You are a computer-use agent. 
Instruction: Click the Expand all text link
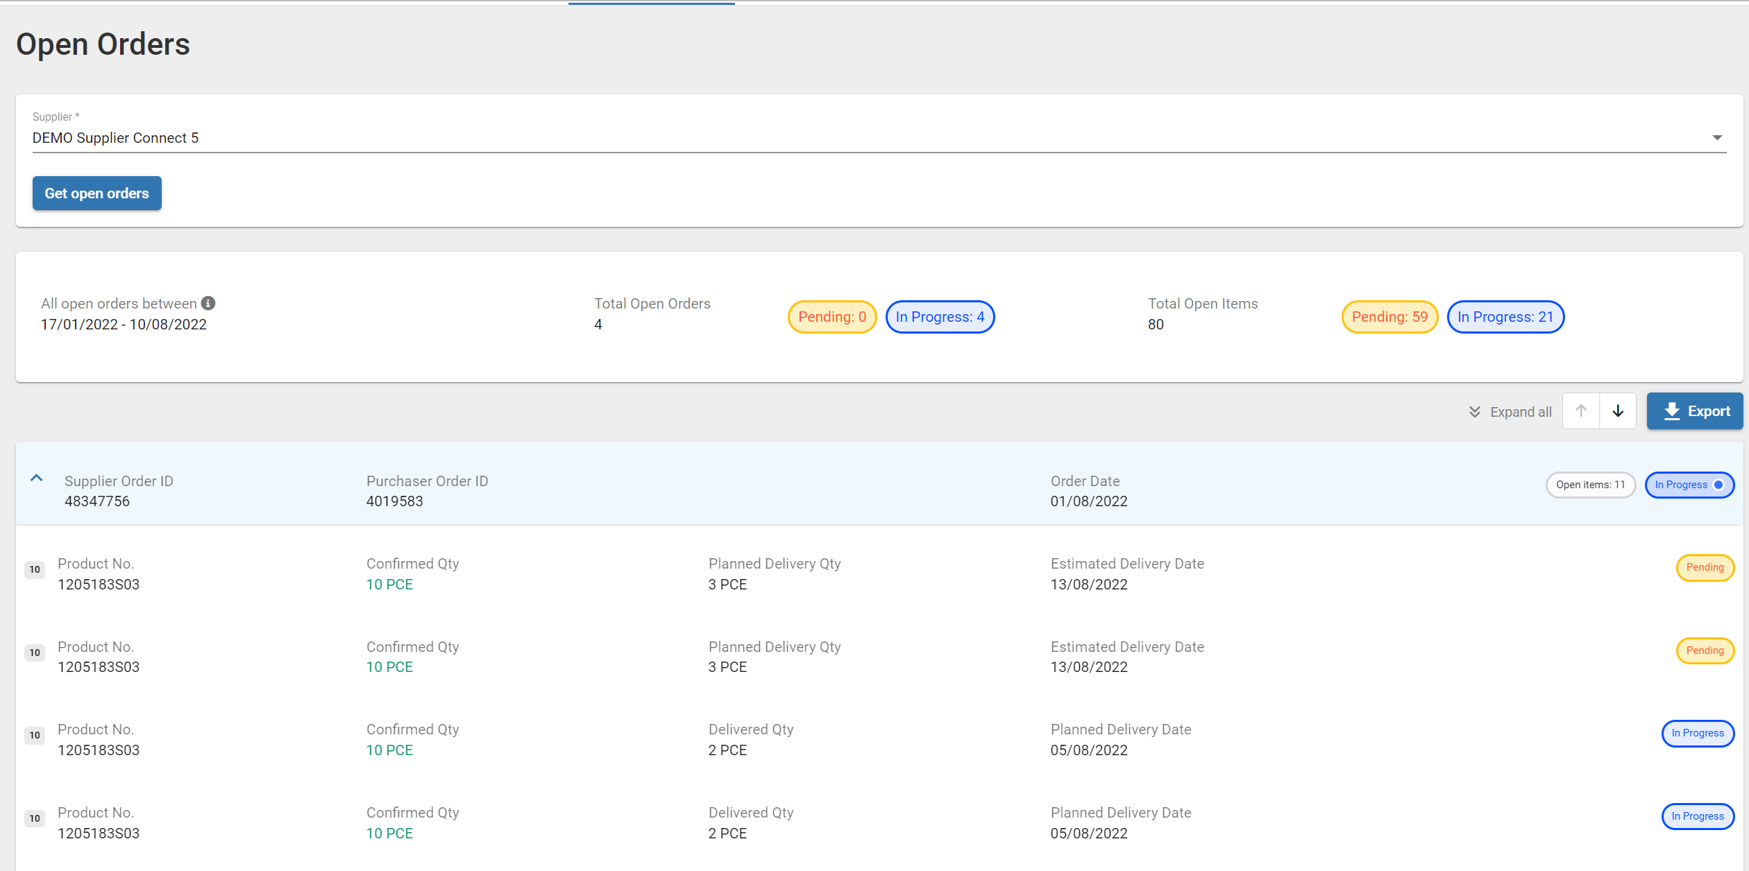1521,412
